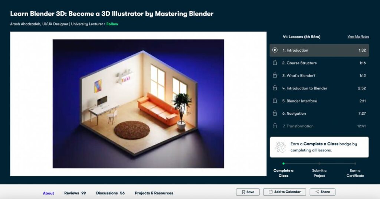Screen dimensions: 380x199
Task: Click bookmark icon on Save button
Action: coord(243,192)
